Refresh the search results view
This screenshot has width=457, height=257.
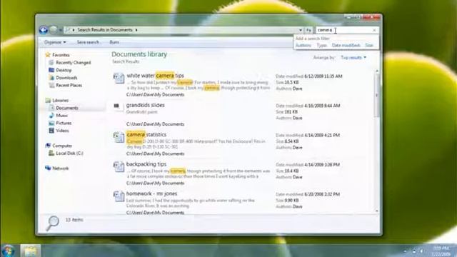tap(308, 30)
